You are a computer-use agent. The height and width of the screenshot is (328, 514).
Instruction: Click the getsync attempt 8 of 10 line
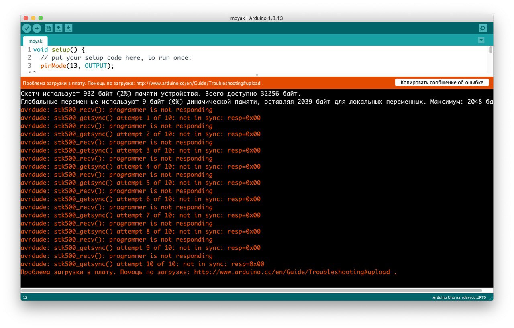[x=141, y=231]
